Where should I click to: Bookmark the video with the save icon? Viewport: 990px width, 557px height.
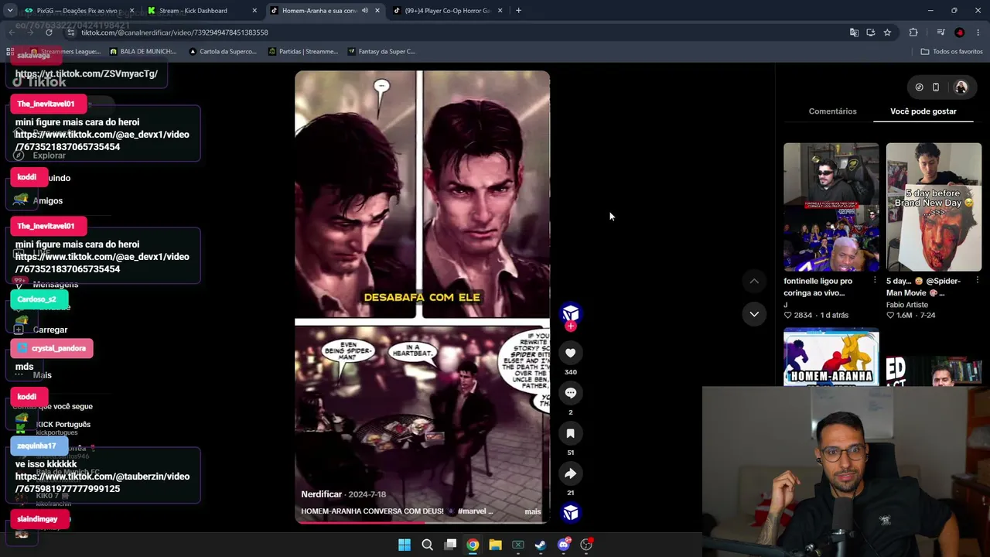click(570, 433)
